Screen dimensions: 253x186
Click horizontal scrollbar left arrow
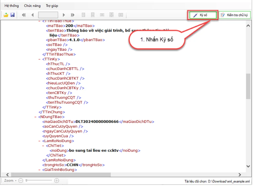[8, 175]
